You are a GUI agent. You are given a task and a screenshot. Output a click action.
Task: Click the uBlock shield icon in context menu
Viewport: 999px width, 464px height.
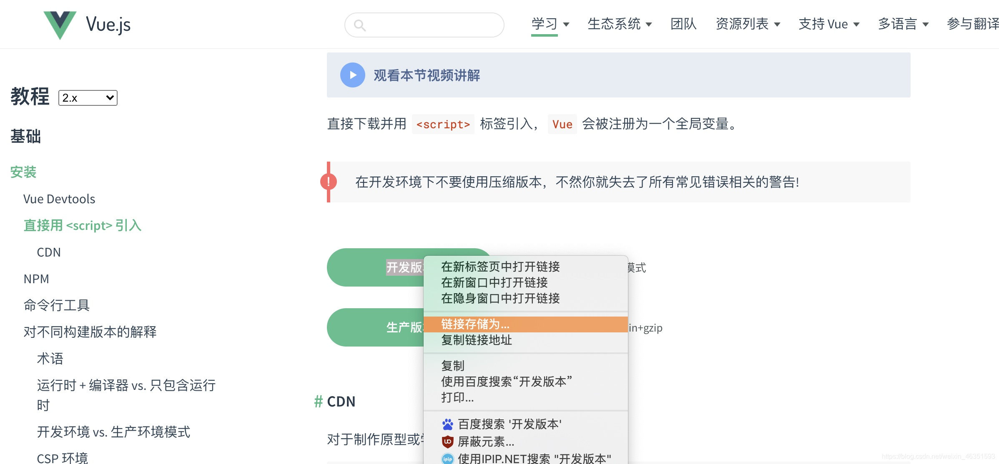coord(447,441)
